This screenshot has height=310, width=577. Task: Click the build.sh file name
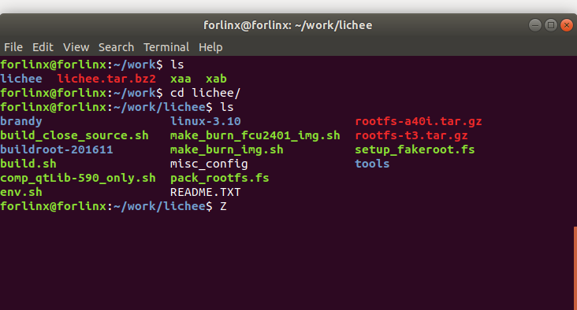(28, 164)
